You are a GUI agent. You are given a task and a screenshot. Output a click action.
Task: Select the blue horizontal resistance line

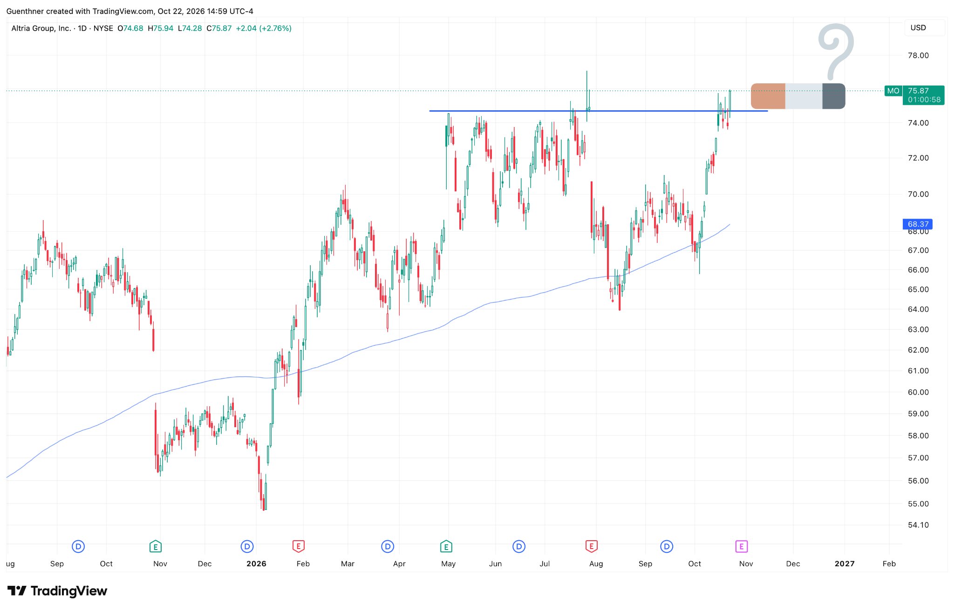(598, 111)
